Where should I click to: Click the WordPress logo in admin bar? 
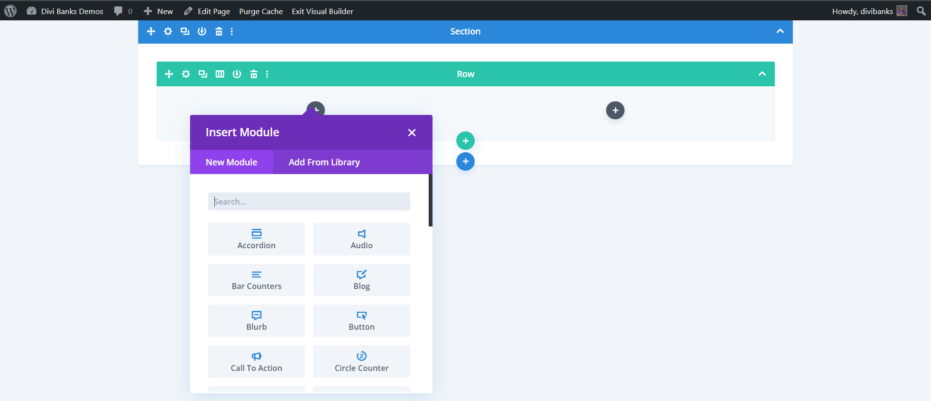[x=10, y=11]
